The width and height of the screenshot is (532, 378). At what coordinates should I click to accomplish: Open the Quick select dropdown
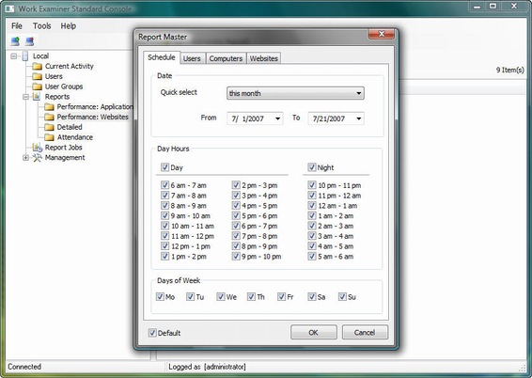[x=295, y=93]
